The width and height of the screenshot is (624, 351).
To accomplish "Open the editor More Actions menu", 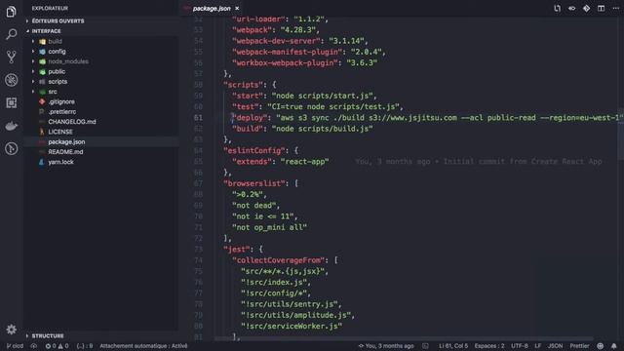I will tap(615, 9).
